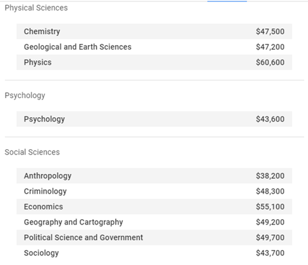Click the $60,600 Physics salary value
The width and height of the screenshot is (308, 265).
[x=270, y=62]
